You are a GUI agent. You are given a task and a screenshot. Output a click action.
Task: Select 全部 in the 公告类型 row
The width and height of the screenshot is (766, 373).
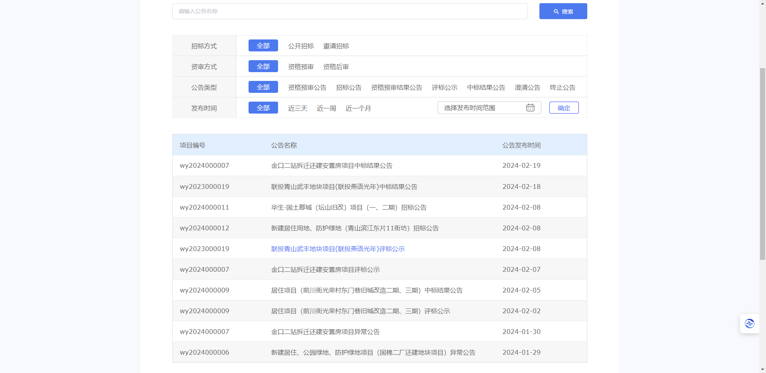pos(263,87)
